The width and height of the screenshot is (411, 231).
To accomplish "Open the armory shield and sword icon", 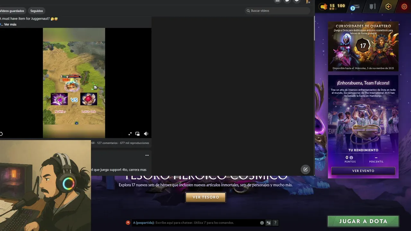I will [x=372, y=6].
